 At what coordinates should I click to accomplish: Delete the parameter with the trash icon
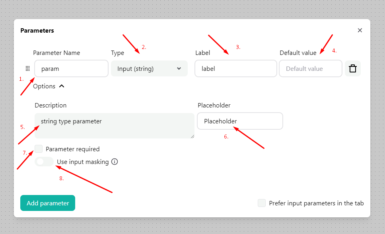352,68
